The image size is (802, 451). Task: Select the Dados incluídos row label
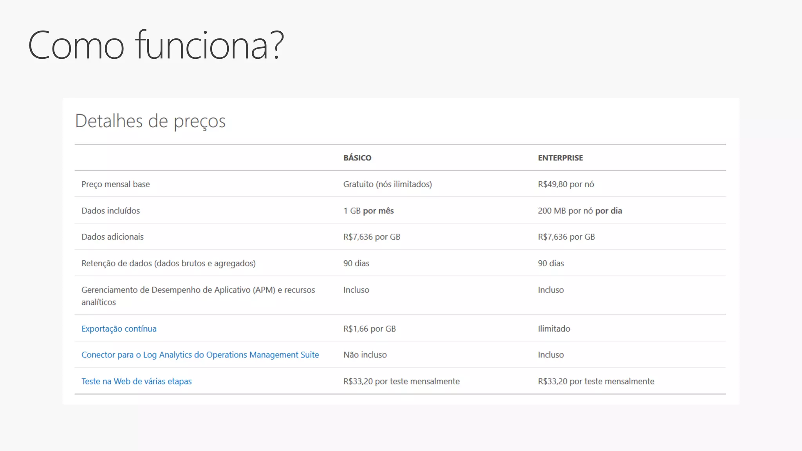(110, 211)
